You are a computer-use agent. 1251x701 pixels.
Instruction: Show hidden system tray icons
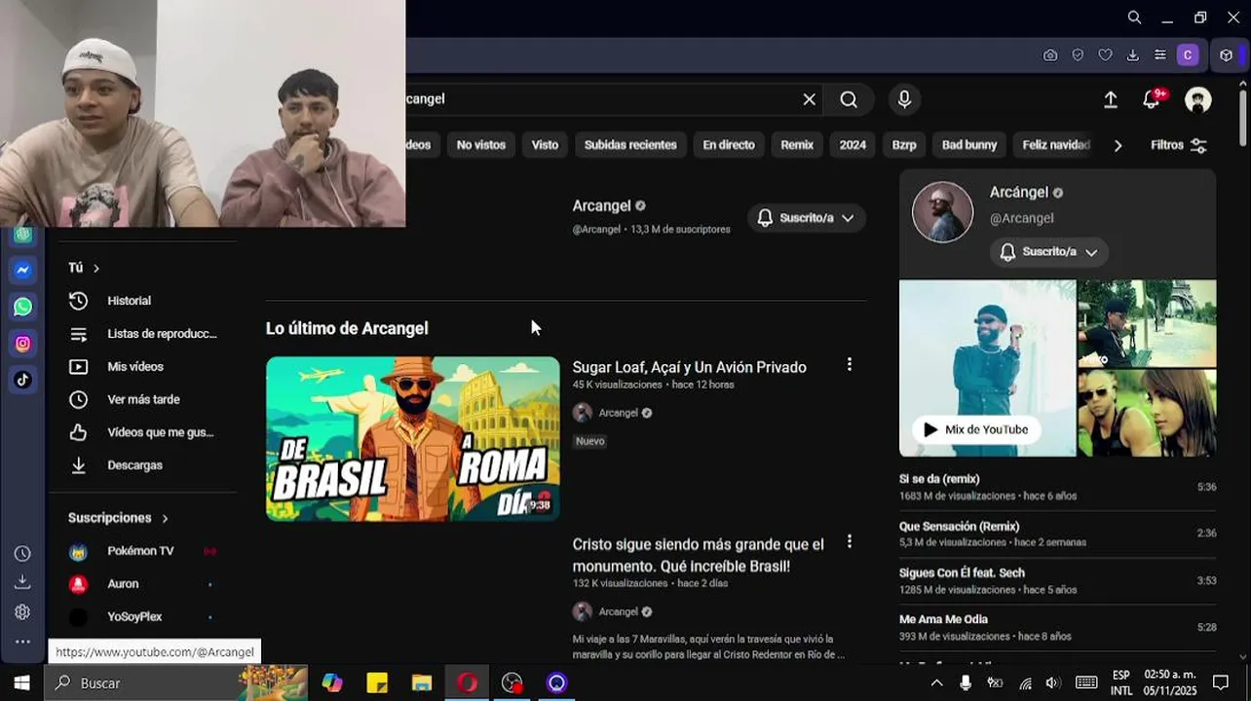(x=936, y=683)
